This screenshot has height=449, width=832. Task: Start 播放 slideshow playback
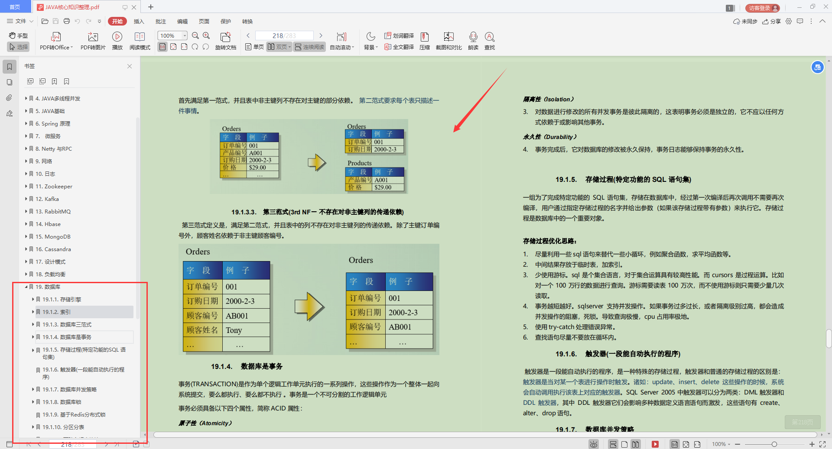click(117, 40)
